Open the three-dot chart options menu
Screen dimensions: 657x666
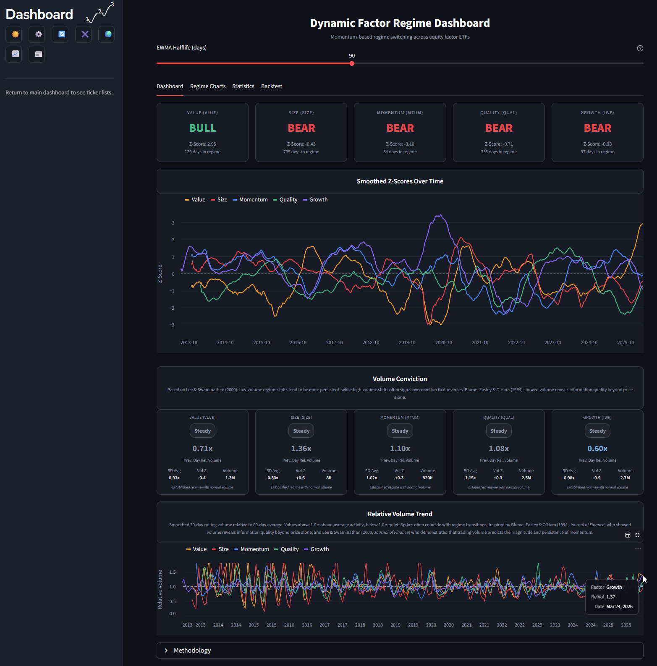point(638,549)
